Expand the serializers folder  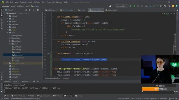point(10,41)
